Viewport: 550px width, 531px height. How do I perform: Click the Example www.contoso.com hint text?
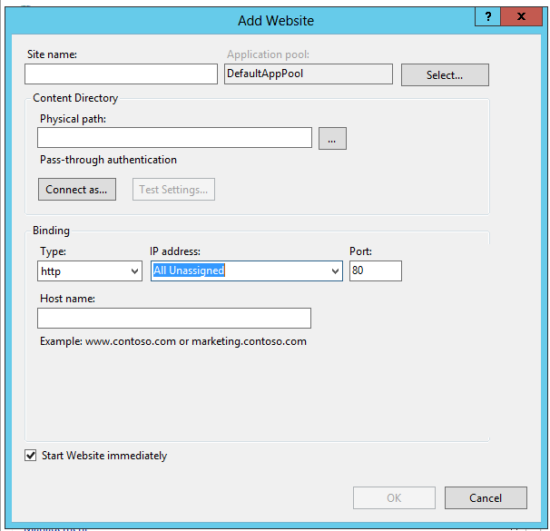pos(172,341)
